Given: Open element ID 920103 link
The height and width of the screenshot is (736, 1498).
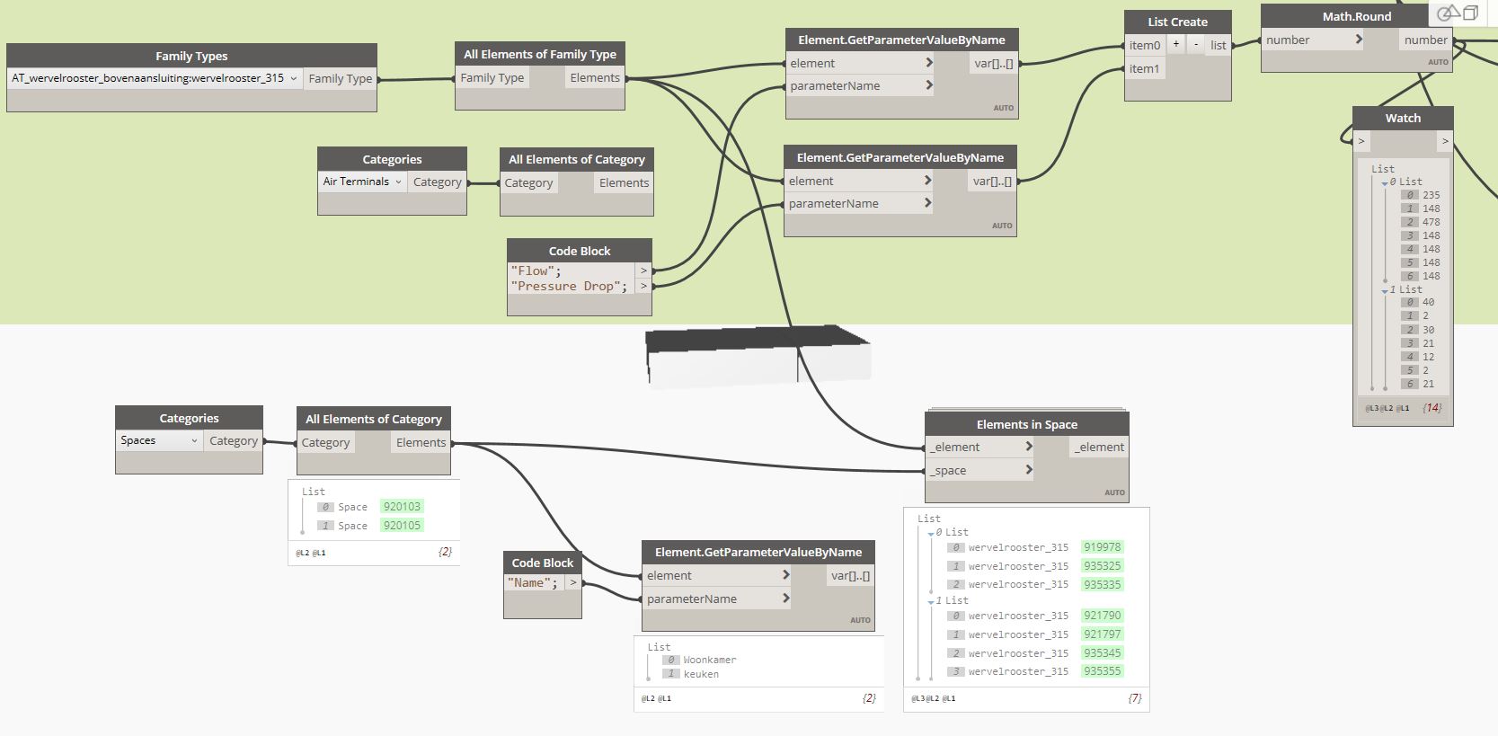Looking at the screenshot, I should 402,507.
